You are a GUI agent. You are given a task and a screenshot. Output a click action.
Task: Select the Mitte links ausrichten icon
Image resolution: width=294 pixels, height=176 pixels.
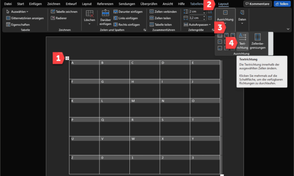tap(220, 42)
